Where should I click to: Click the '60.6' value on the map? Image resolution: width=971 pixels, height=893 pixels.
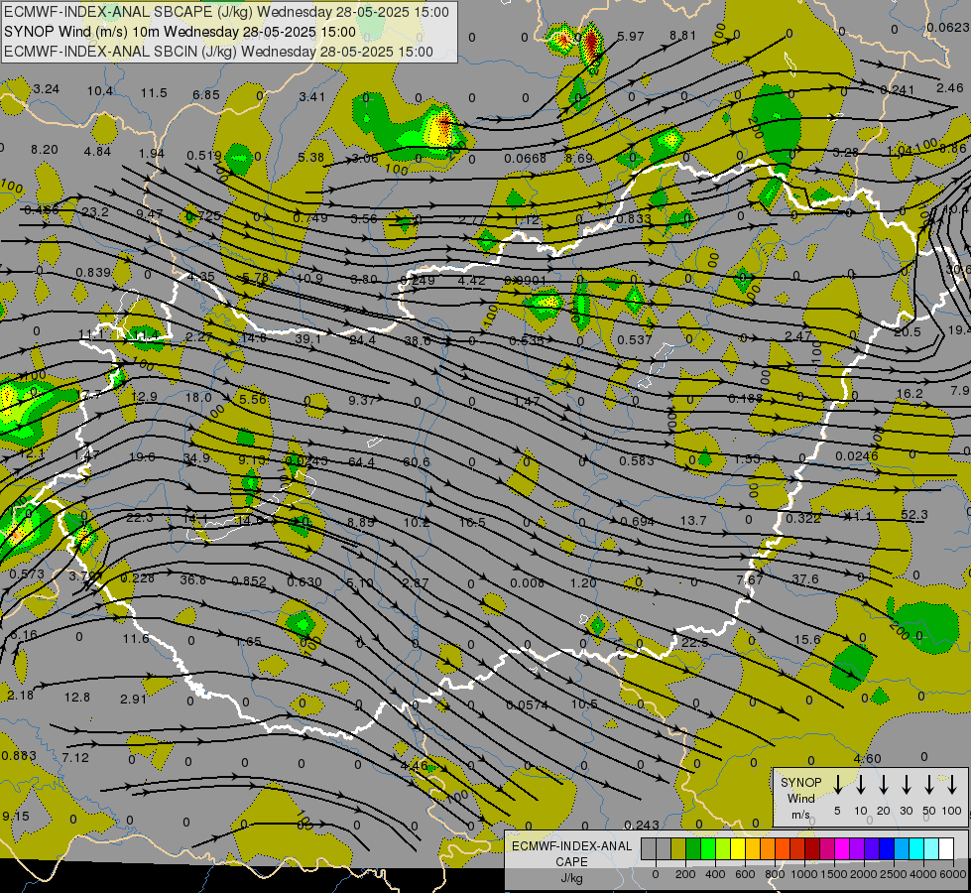pos(417,462)
